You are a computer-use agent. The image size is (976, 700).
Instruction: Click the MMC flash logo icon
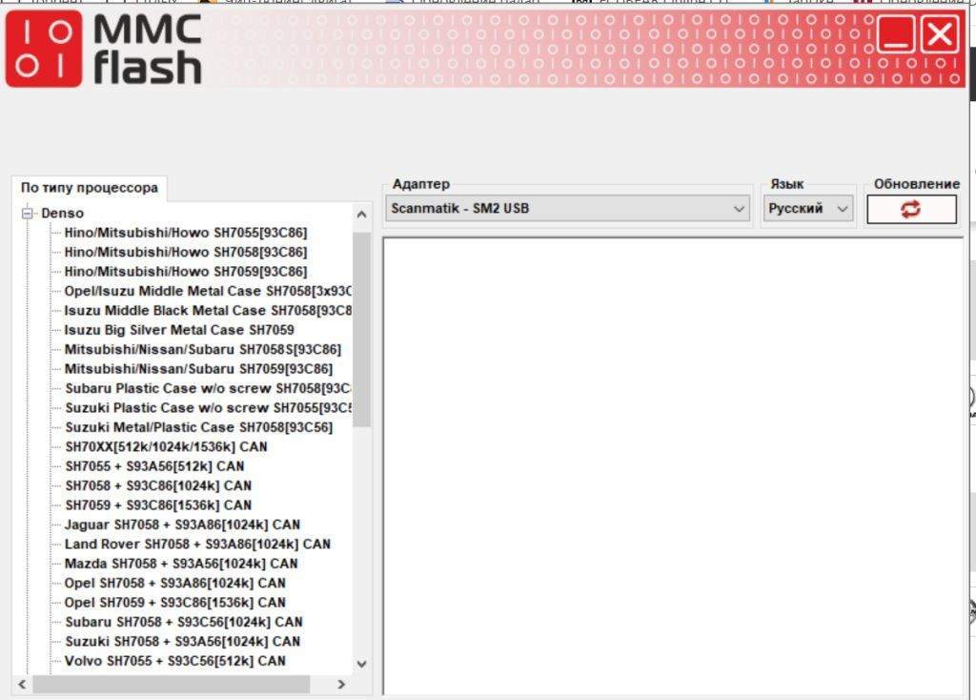(x=44, y=49)
